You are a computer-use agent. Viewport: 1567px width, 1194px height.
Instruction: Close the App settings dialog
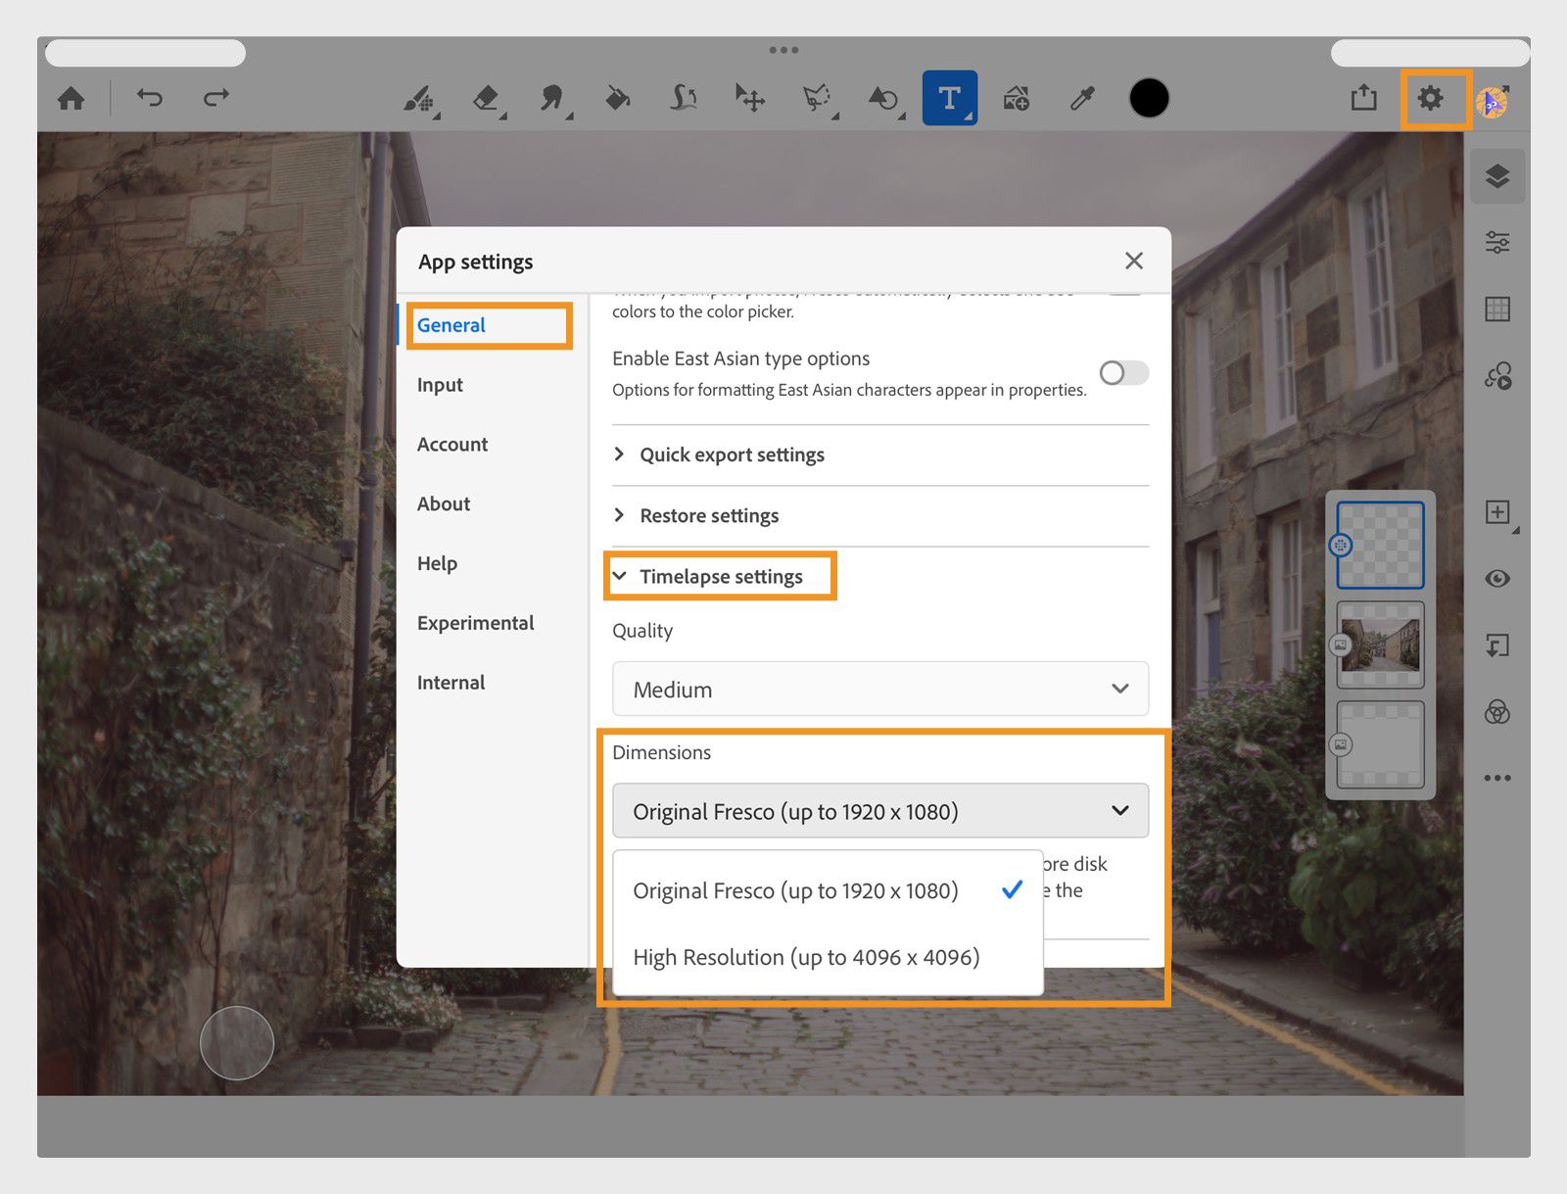point(1134,261)
